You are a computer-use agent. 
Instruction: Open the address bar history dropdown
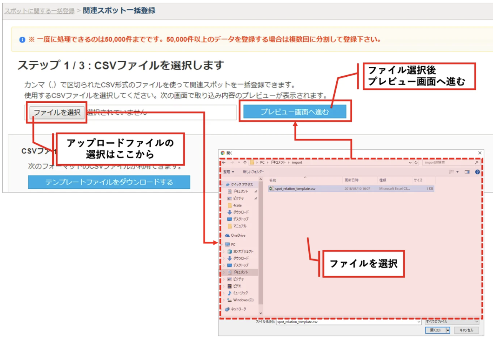tap(410, 163)
